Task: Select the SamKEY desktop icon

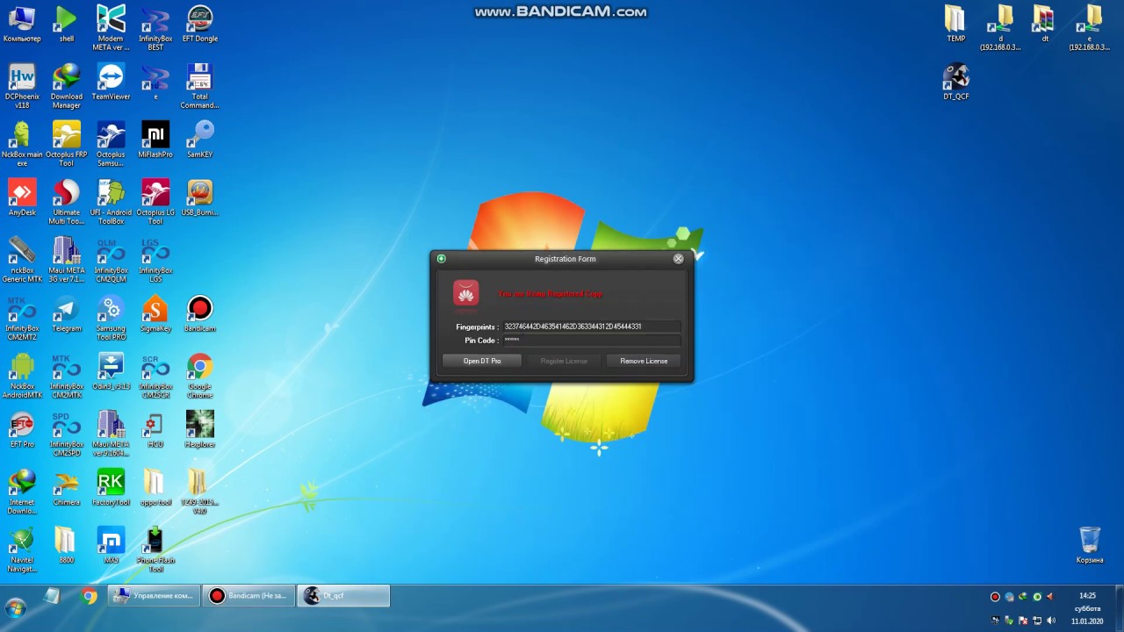Action: click(x=200, y=140)
